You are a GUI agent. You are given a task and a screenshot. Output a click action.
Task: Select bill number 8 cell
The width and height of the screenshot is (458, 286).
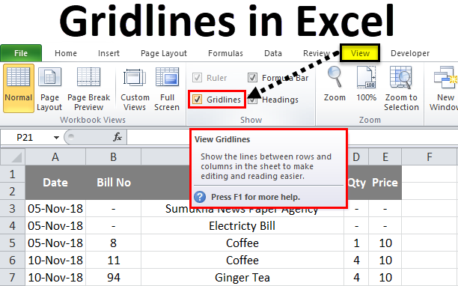pos(113,243)
